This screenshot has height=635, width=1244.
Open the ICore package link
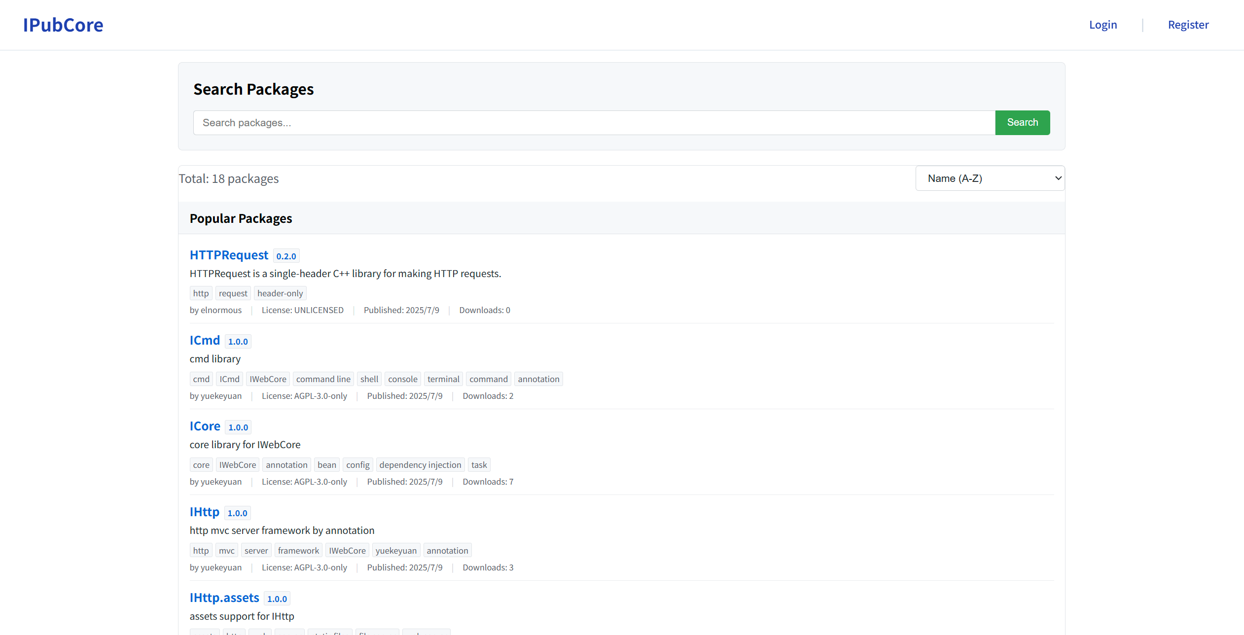(x=205, y=426)
